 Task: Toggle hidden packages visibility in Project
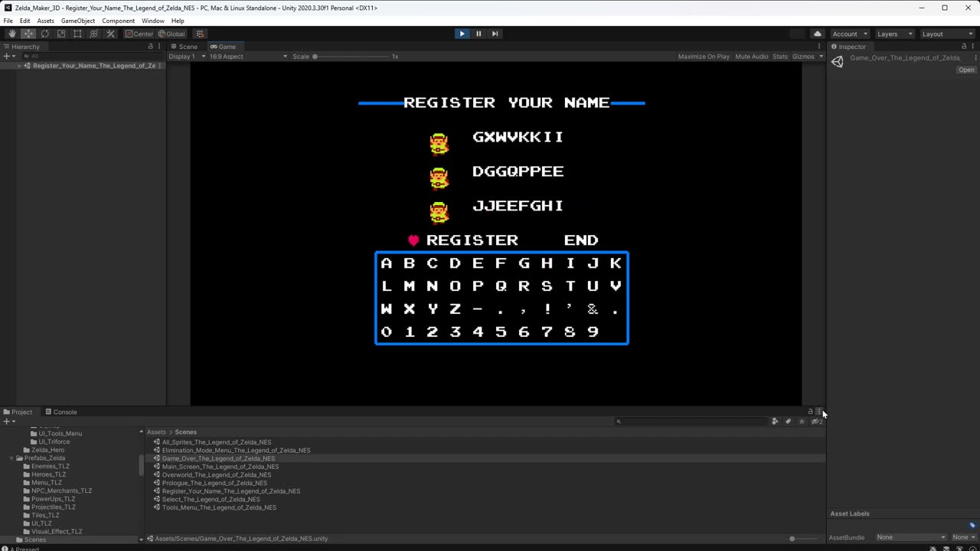[816, 421]
